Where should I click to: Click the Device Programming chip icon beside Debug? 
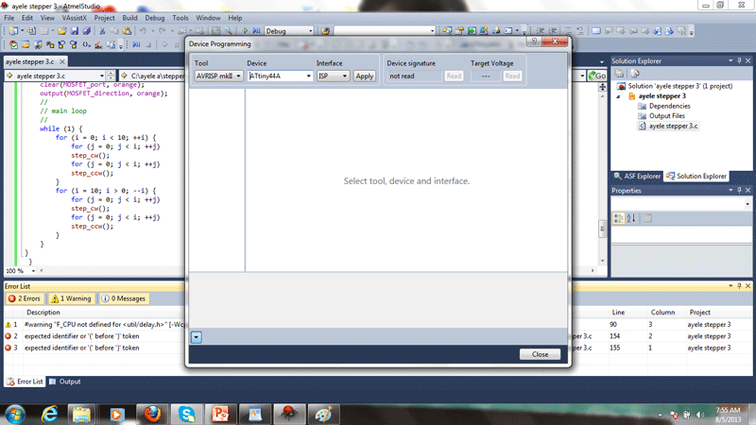325,31
